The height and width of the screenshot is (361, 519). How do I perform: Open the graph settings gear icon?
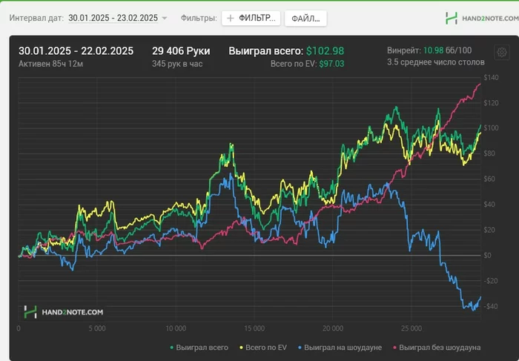(501, 53)
